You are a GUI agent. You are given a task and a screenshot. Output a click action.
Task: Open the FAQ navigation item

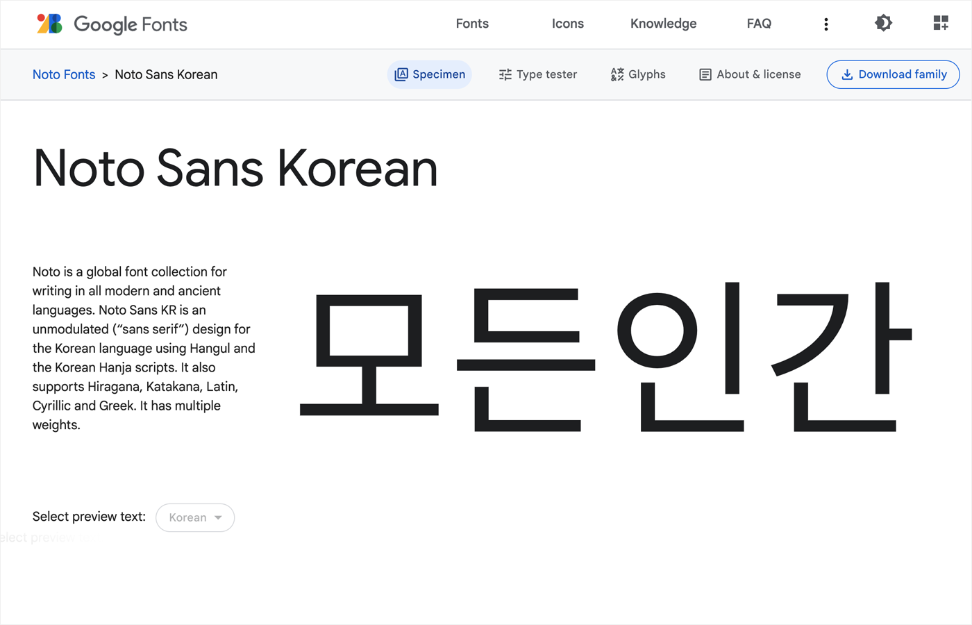click(759, 24)
